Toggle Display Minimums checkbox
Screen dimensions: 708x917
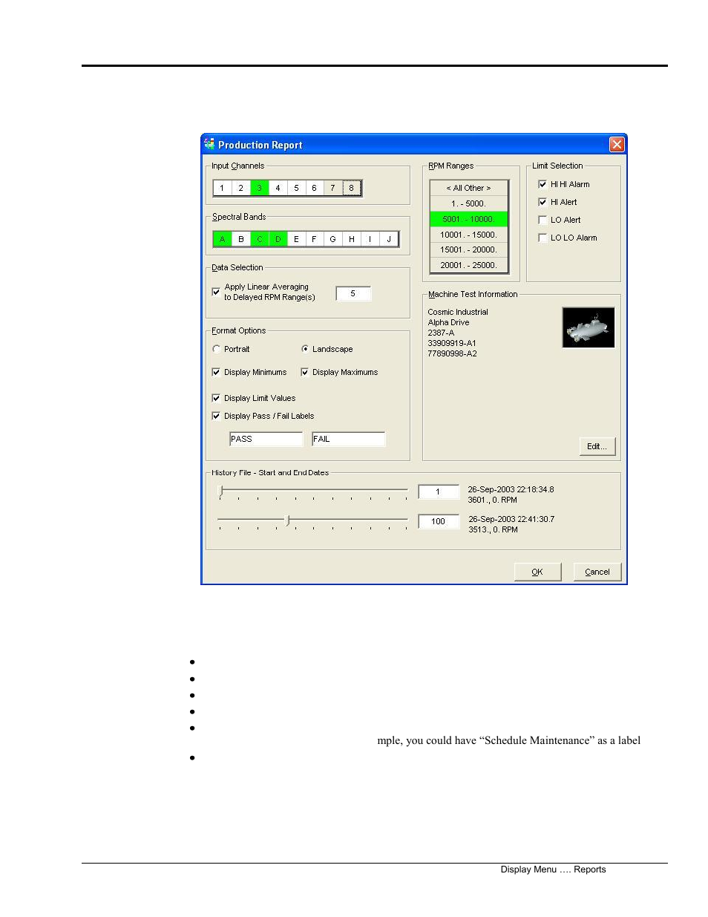point(216,372)
